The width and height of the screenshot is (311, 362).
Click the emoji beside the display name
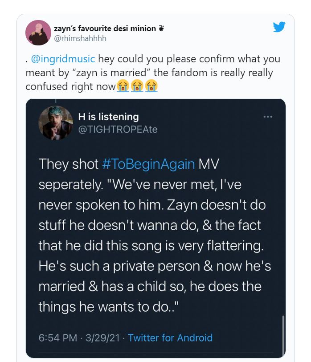tap(162, 28)
